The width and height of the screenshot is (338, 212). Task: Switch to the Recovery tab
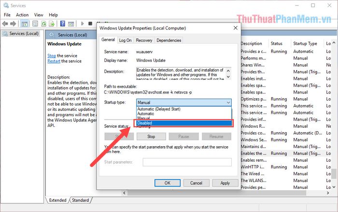pos(144,40)
